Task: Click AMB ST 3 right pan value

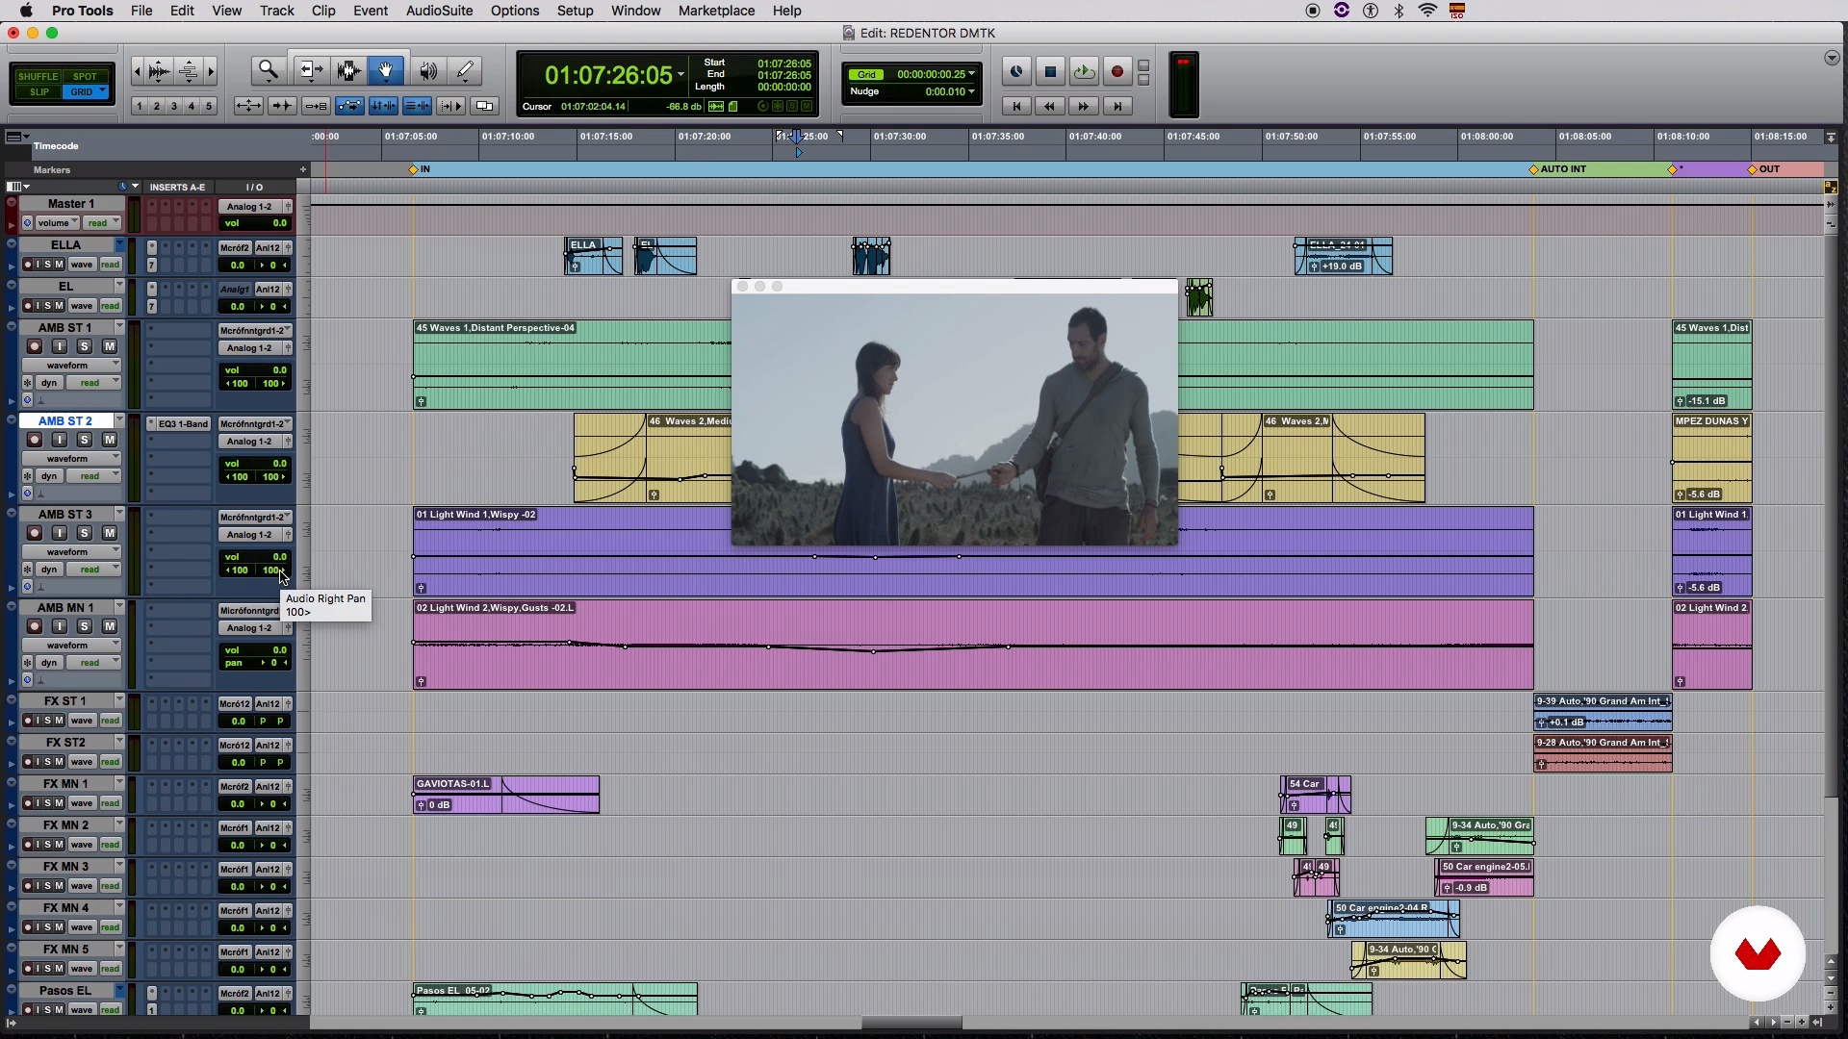Action: point(274,570)
